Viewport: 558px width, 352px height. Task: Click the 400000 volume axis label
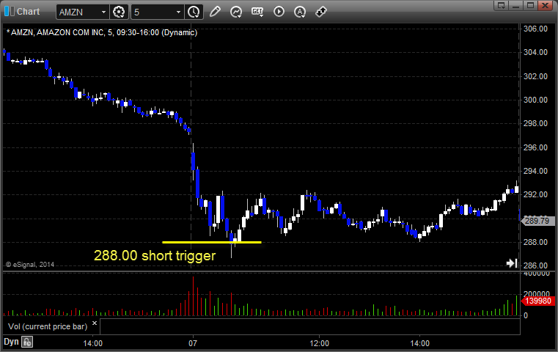click(537, 274)
